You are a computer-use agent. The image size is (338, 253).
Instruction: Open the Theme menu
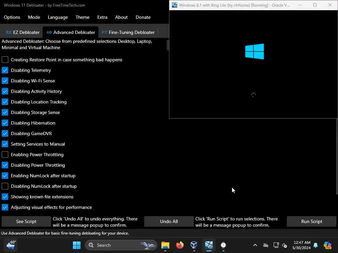[x=82, y=17]
